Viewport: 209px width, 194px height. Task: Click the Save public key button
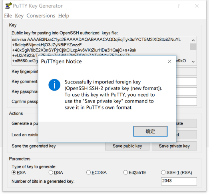point(127,146)
